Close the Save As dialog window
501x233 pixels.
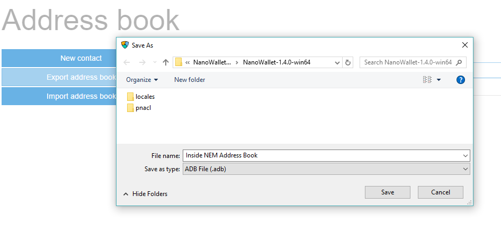click(465, 45)
